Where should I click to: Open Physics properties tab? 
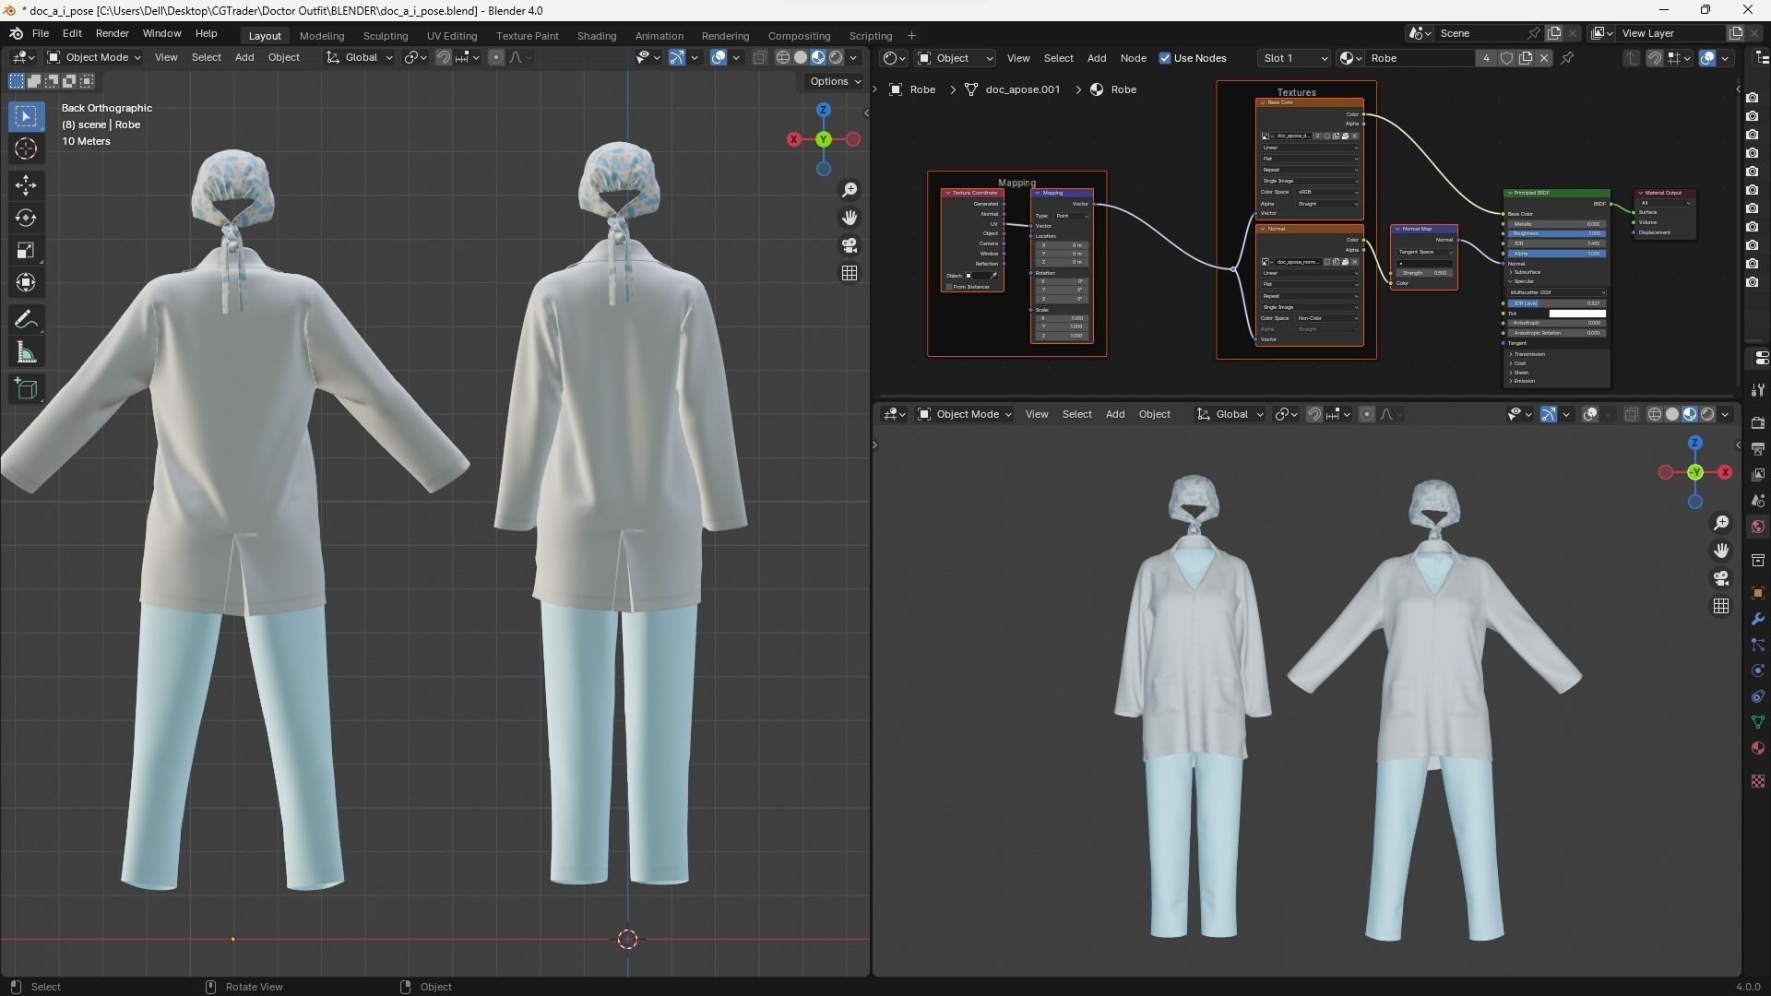click(x=1757, y=670)
